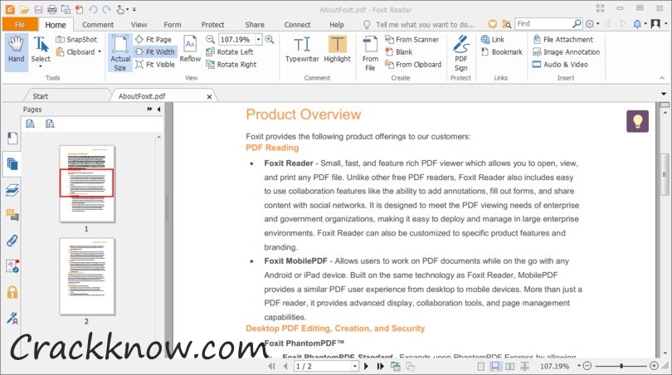Collapse the ribbon with the chevron
Viewport: 672px width, 375px height.
662,78
